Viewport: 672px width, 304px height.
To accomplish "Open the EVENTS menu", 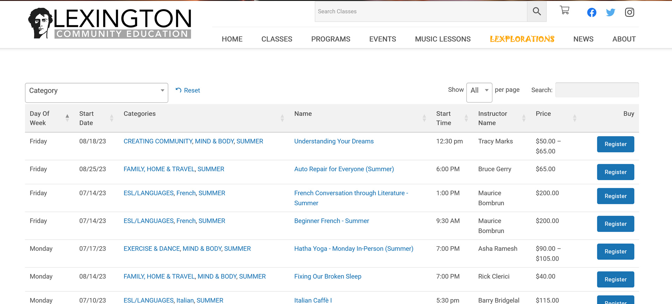I will tap(383, 39).
